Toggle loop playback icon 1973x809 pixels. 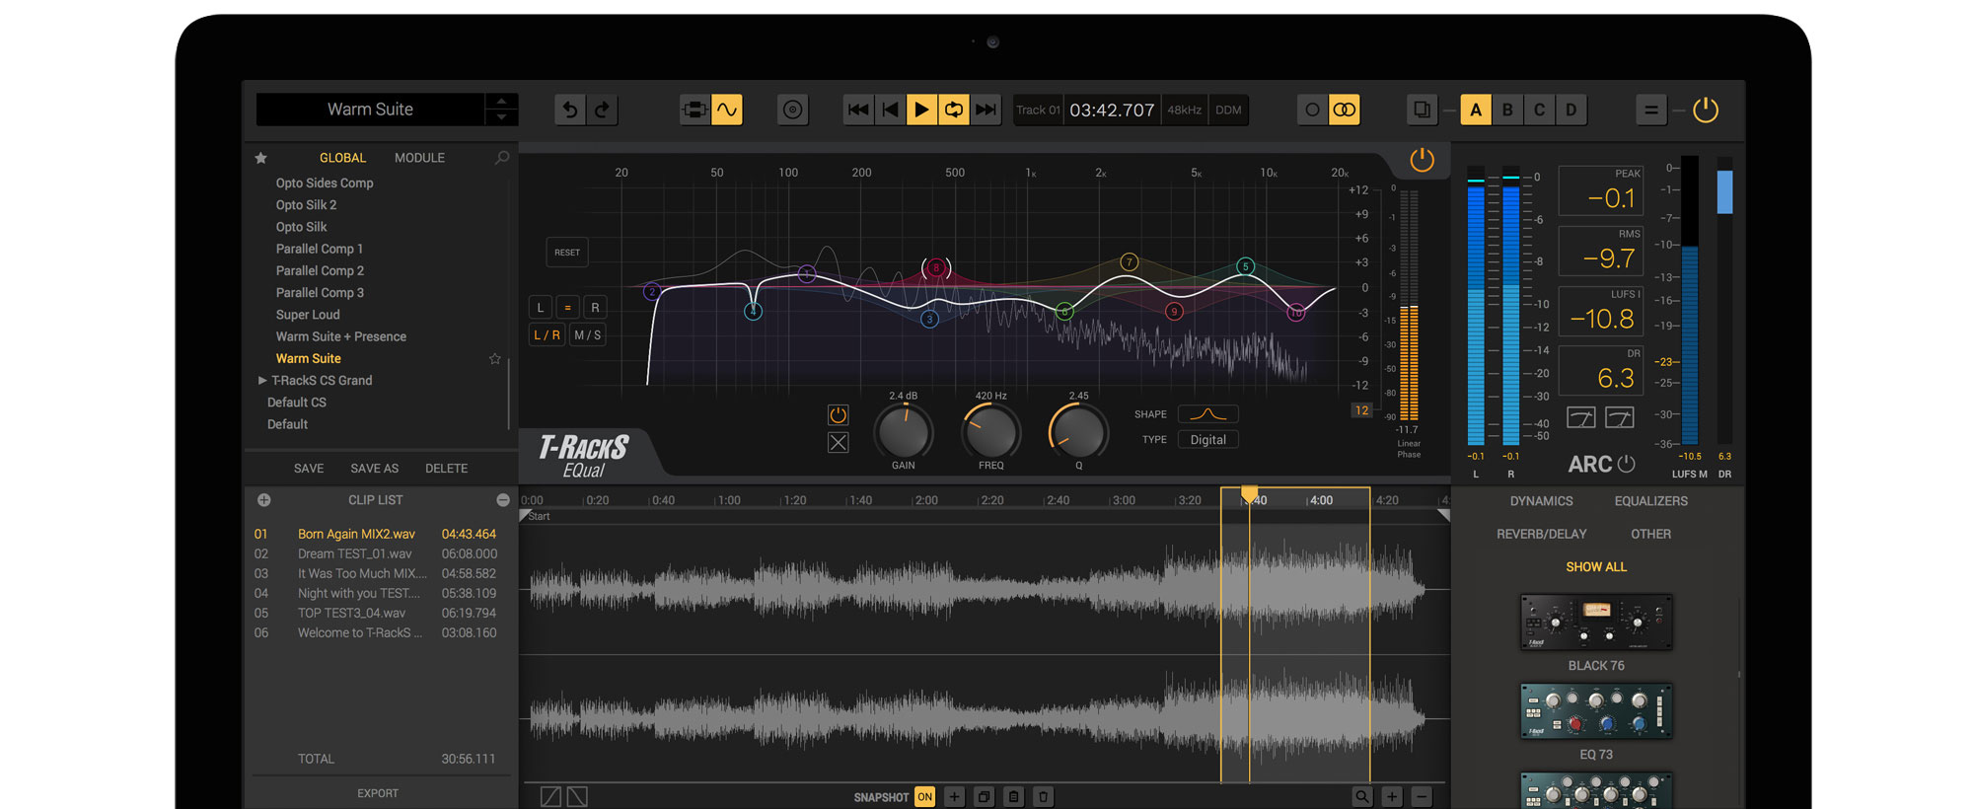pyautogui.click(x=954, y=110)
